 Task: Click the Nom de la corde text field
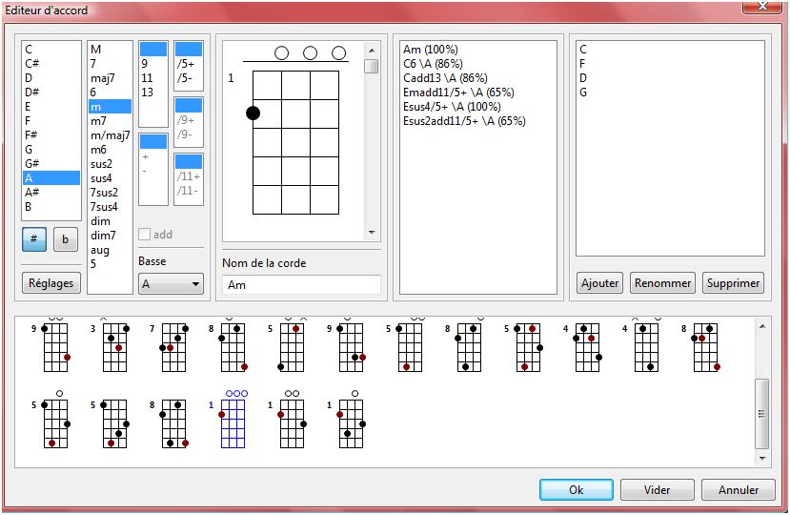300,284
